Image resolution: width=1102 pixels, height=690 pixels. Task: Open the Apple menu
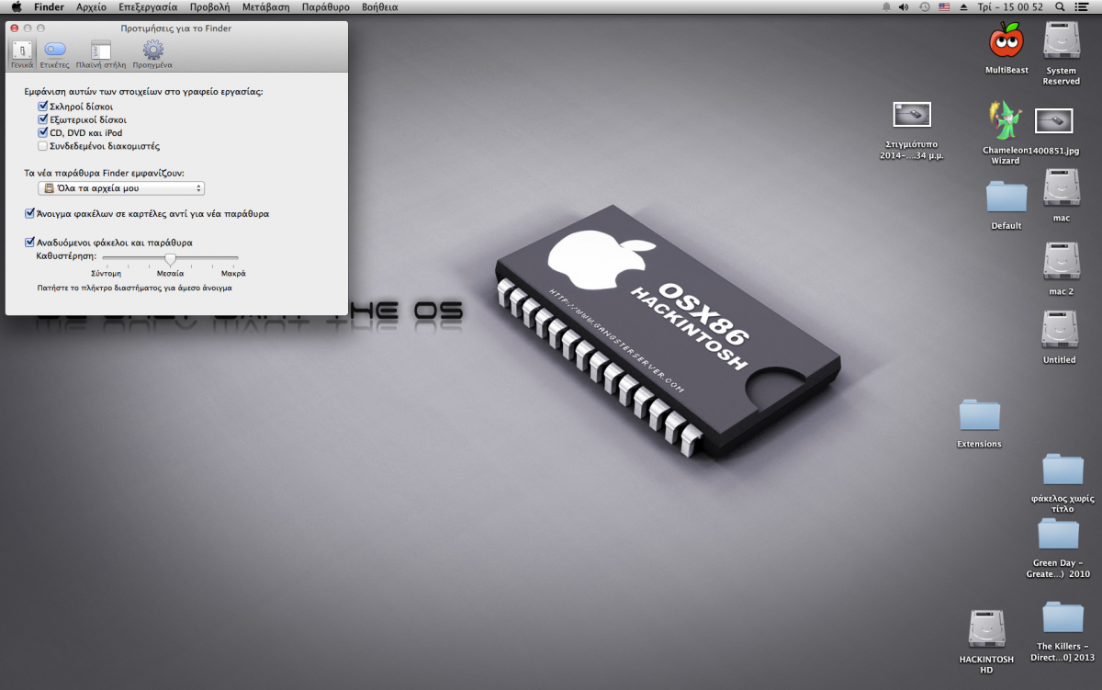click(16, 6)
